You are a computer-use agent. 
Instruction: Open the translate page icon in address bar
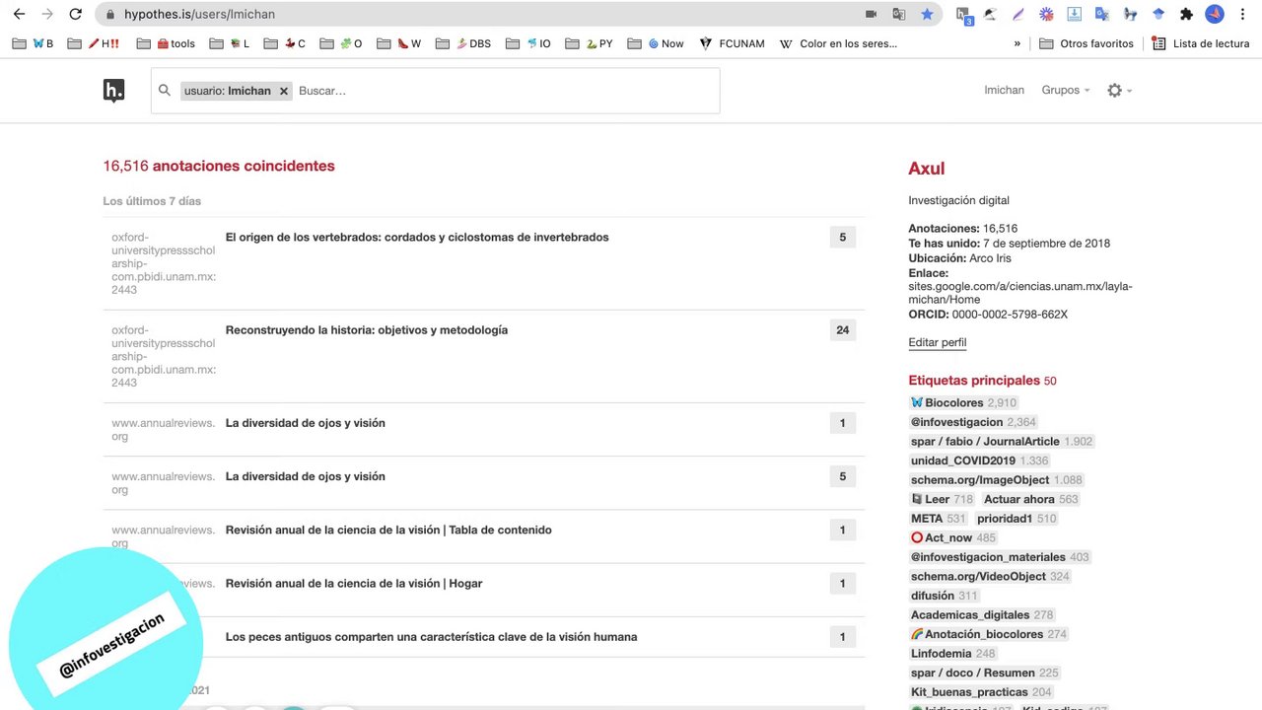point(899,14)
